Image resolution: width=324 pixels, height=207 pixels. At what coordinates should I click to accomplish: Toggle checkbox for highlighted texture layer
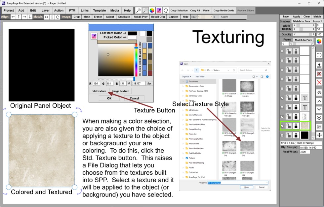click(x=282, y=126)
